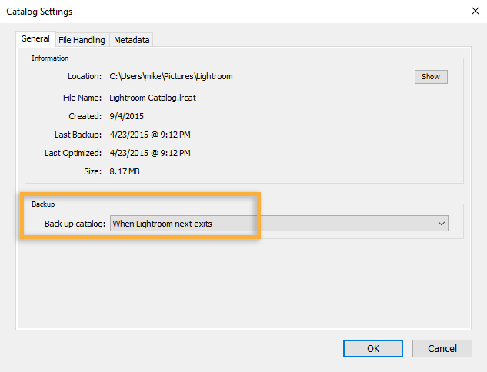Click the "Location:" field label
Screen dimensions: 487x372
point(85,76)
